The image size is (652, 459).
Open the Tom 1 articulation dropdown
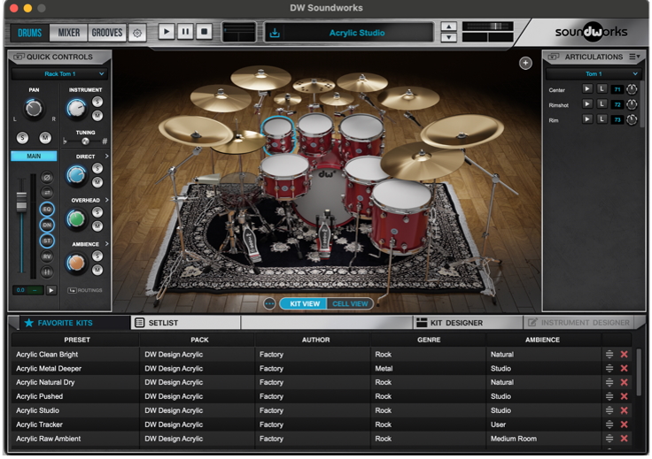point(593,74)
